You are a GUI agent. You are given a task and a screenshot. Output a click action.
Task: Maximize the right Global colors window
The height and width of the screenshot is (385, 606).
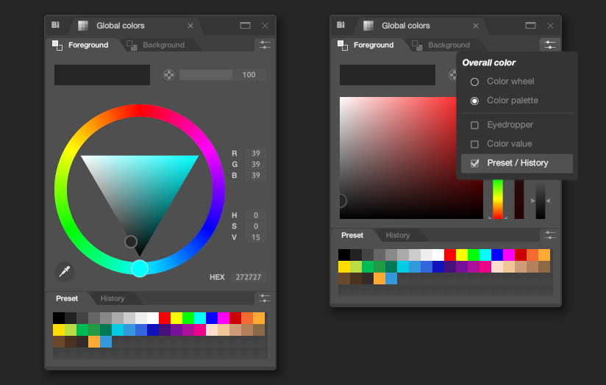click(530, 26)
